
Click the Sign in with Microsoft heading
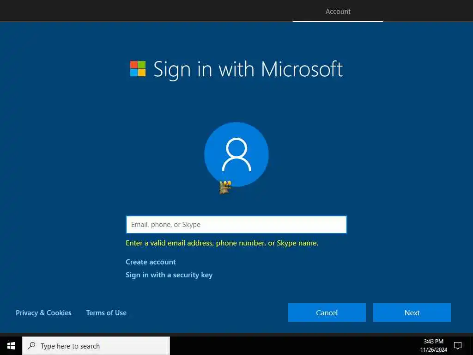248,70
